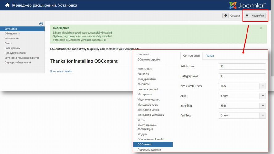Select OSContent in the component list
Viewport: 274px width, 154px height.
(x=153, y=144)
